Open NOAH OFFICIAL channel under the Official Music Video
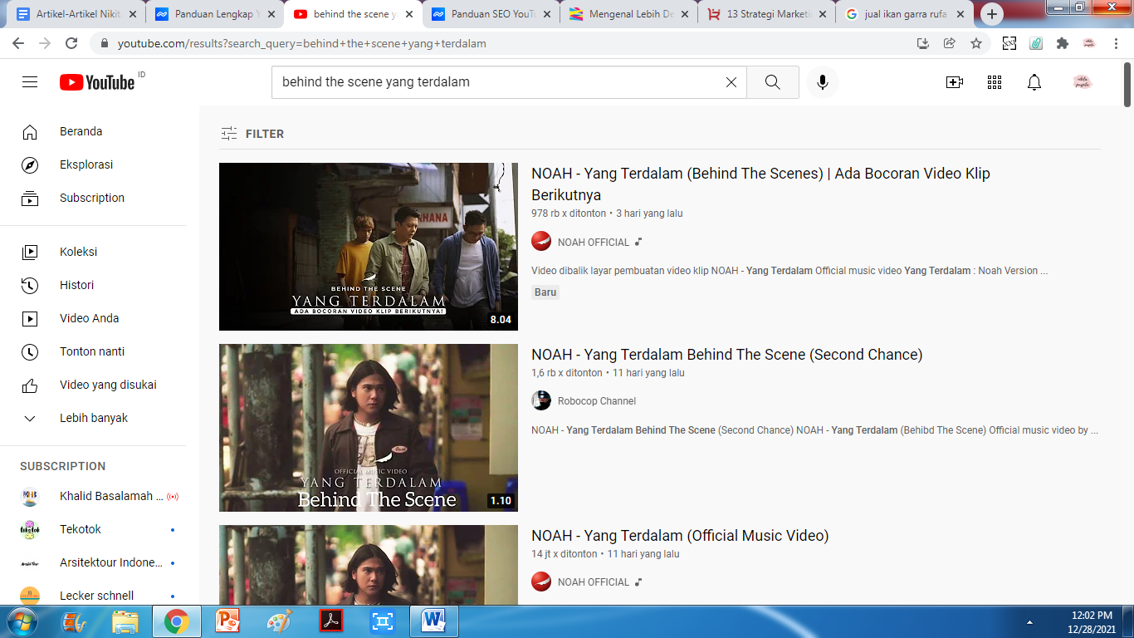Screen dimensions: 1134x638 (594, 582)
